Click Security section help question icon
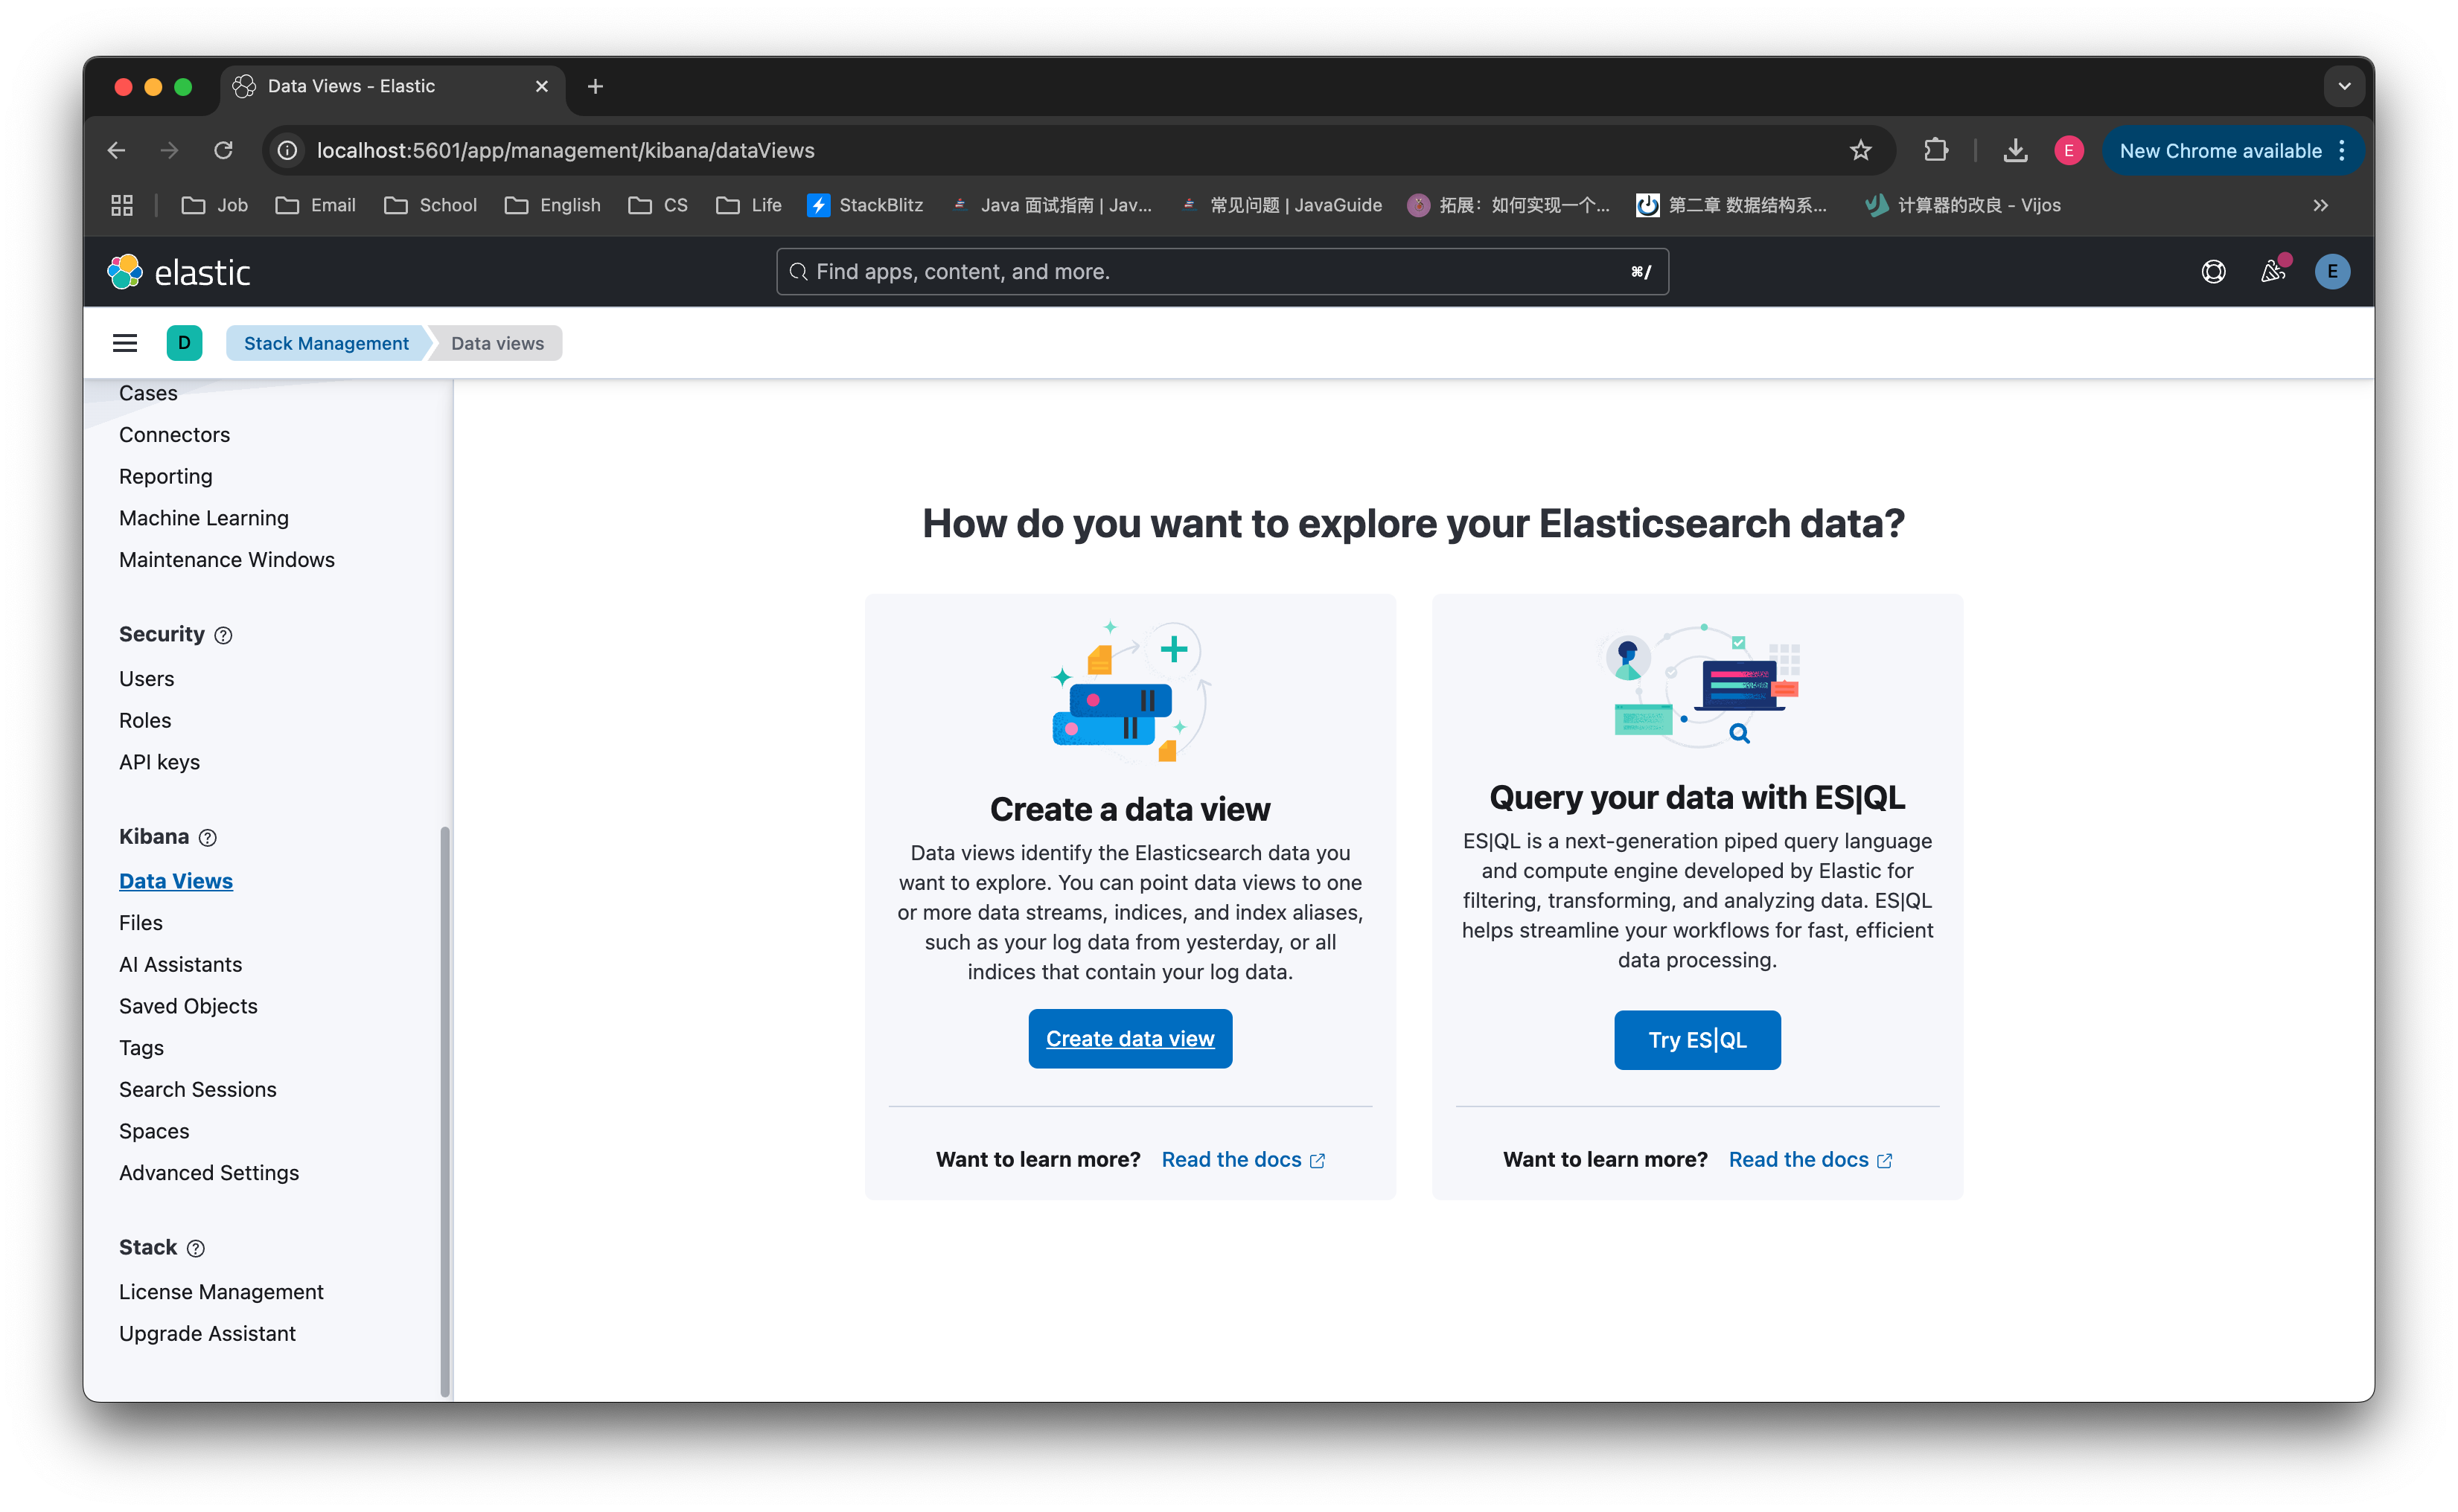Screen dimensions: 2458x1512 click(x=224, y=636)
